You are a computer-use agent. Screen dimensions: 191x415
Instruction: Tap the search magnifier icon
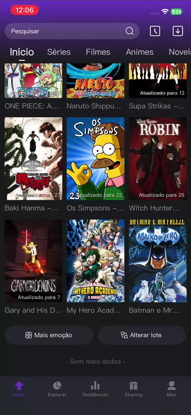point(130,31)
